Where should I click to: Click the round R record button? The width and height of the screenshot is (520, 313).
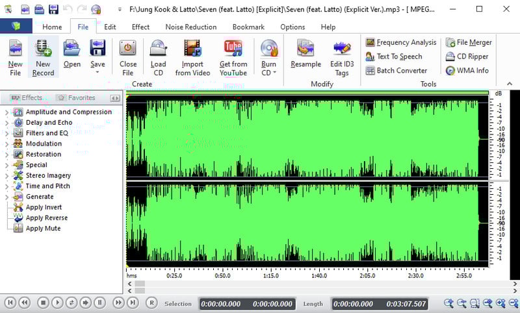151,303
